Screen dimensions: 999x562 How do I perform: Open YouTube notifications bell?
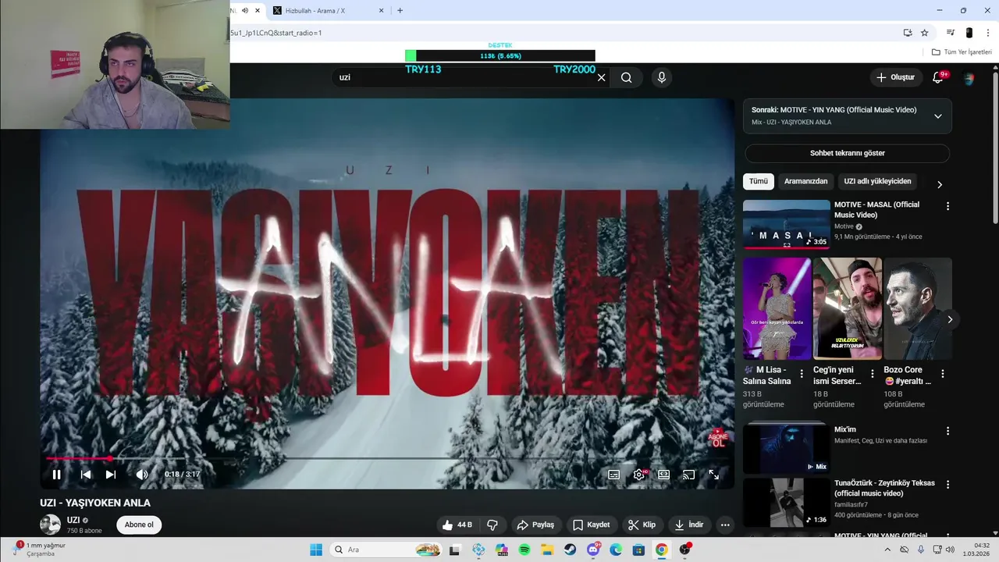click(x=938, y=77)
